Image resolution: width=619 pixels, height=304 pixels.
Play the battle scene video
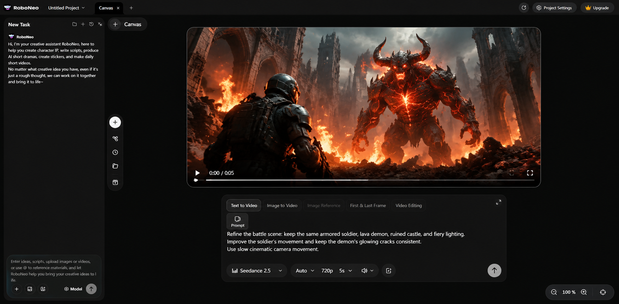[x=197, y=173]
